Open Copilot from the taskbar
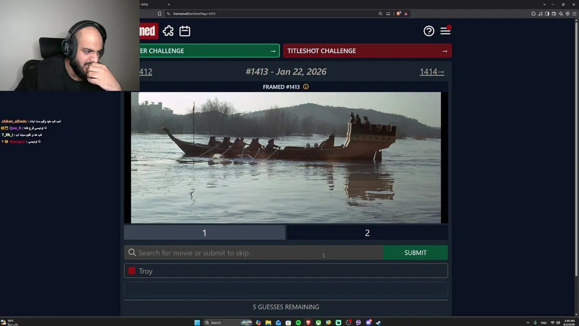The height and width of the screenshot is (326, 579). click(258, 322)
